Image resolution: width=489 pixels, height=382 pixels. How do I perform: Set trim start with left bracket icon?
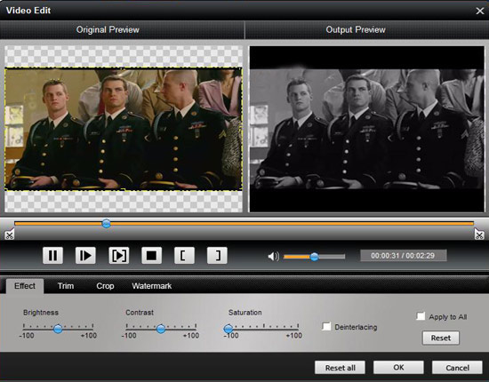[184, 256]
